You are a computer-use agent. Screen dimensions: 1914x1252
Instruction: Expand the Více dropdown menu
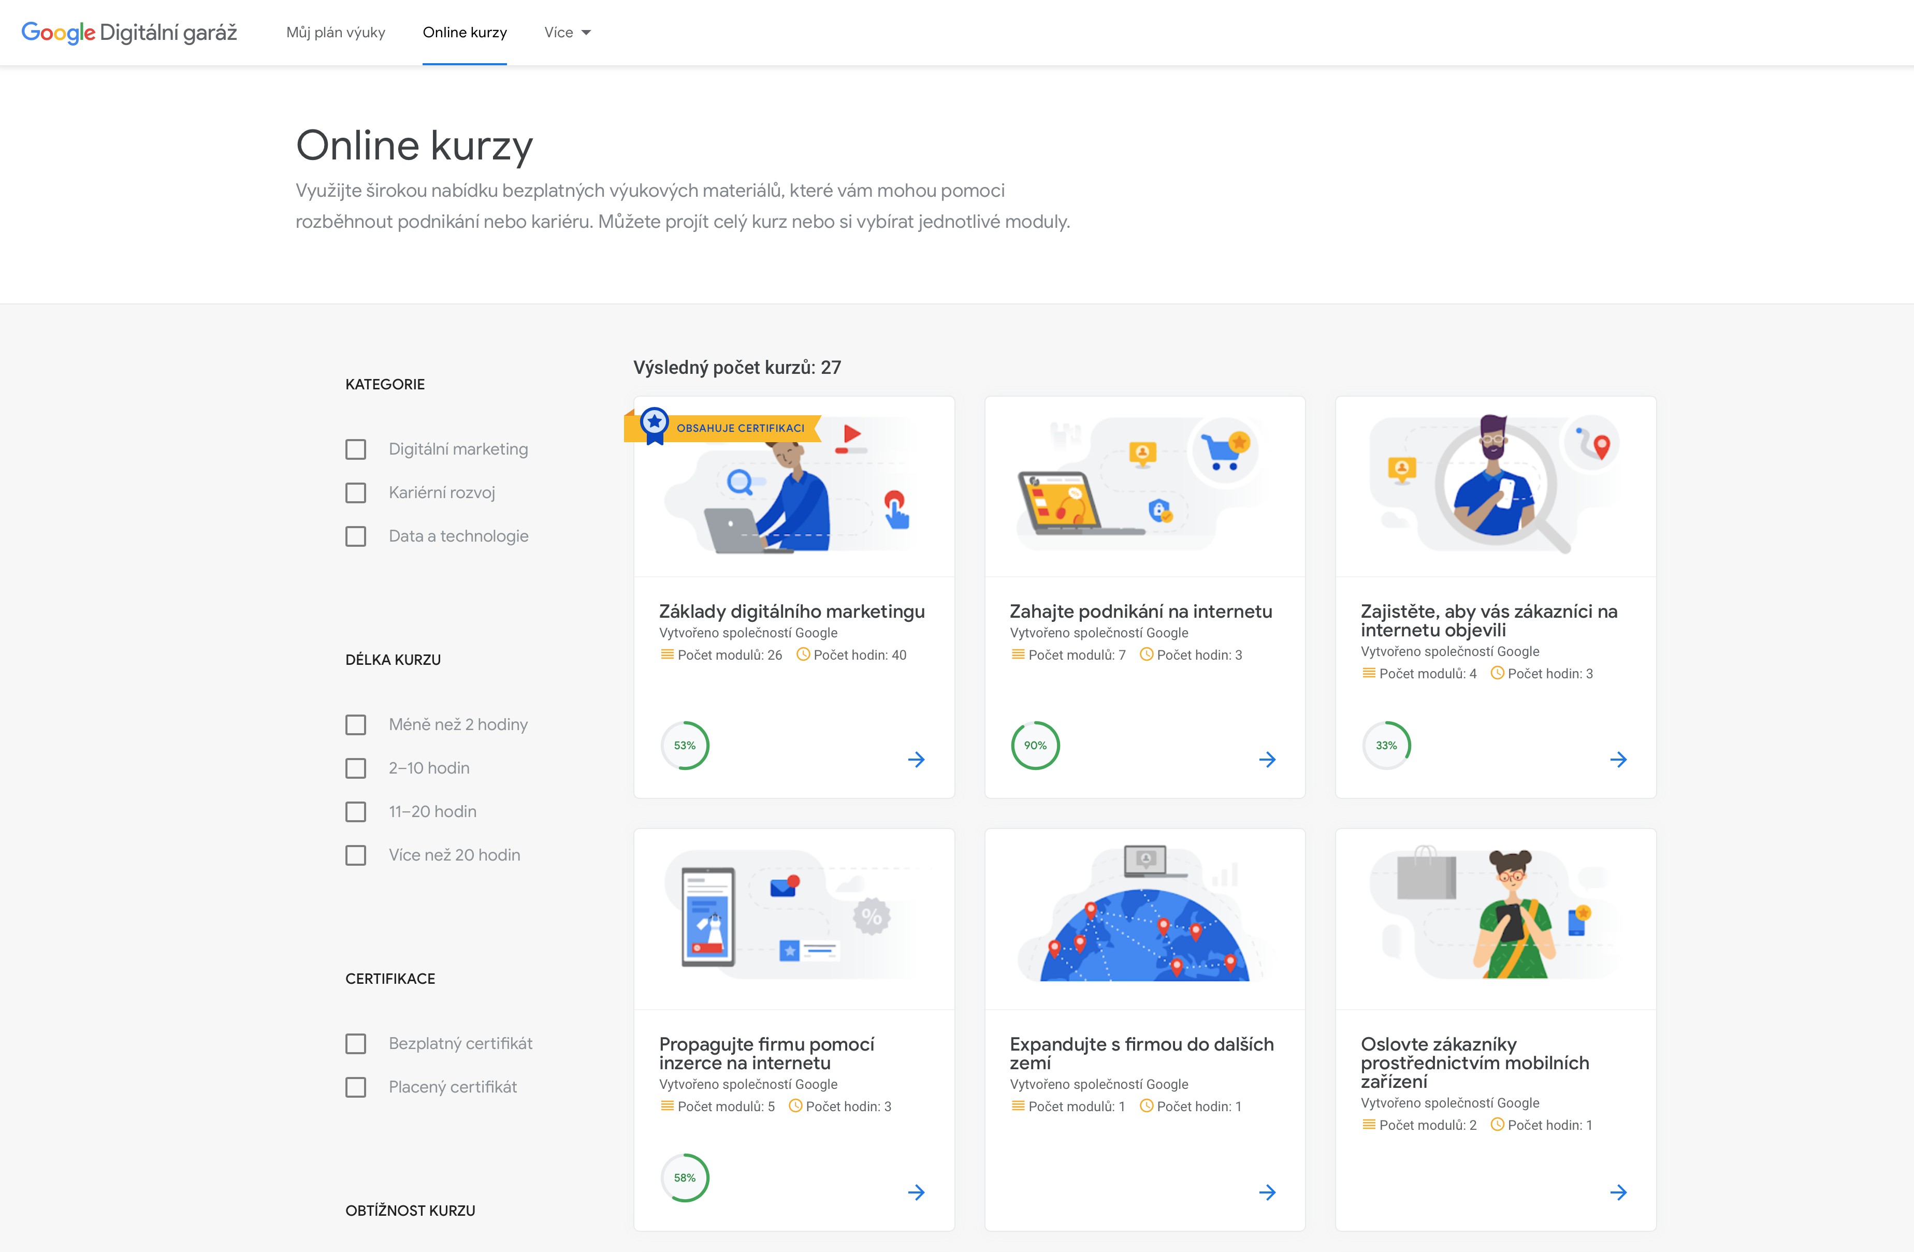pos(567,32)
